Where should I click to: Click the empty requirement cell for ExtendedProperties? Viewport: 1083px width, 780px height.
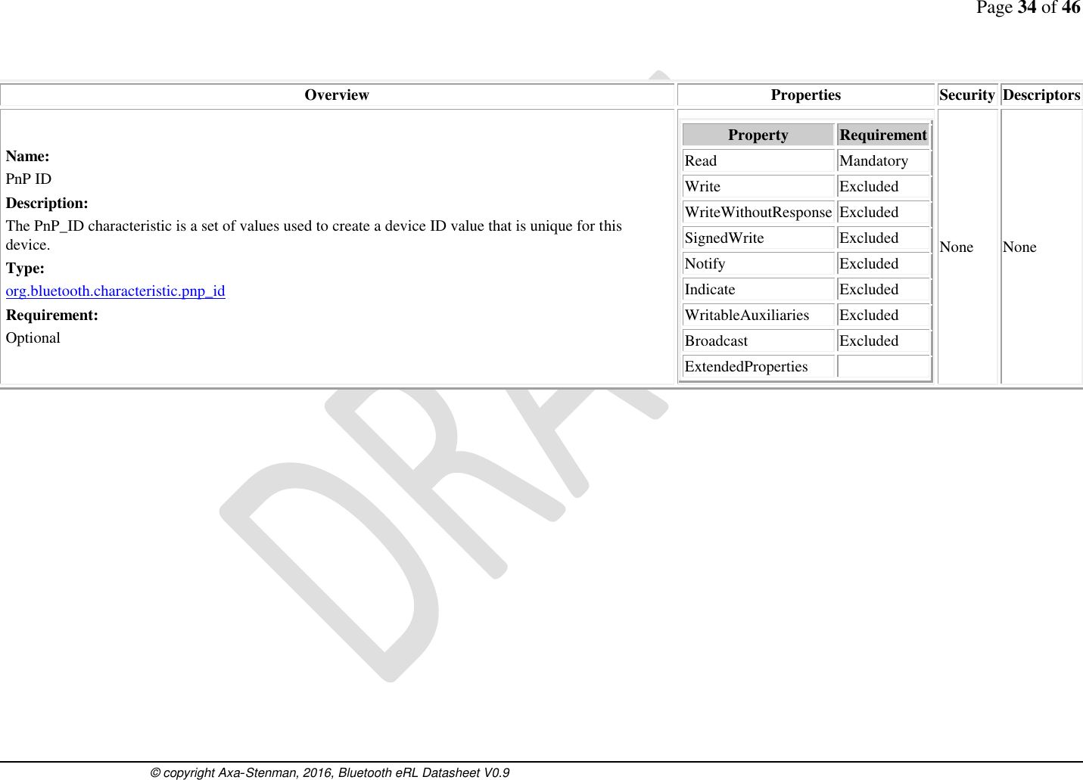click(883, 366)
